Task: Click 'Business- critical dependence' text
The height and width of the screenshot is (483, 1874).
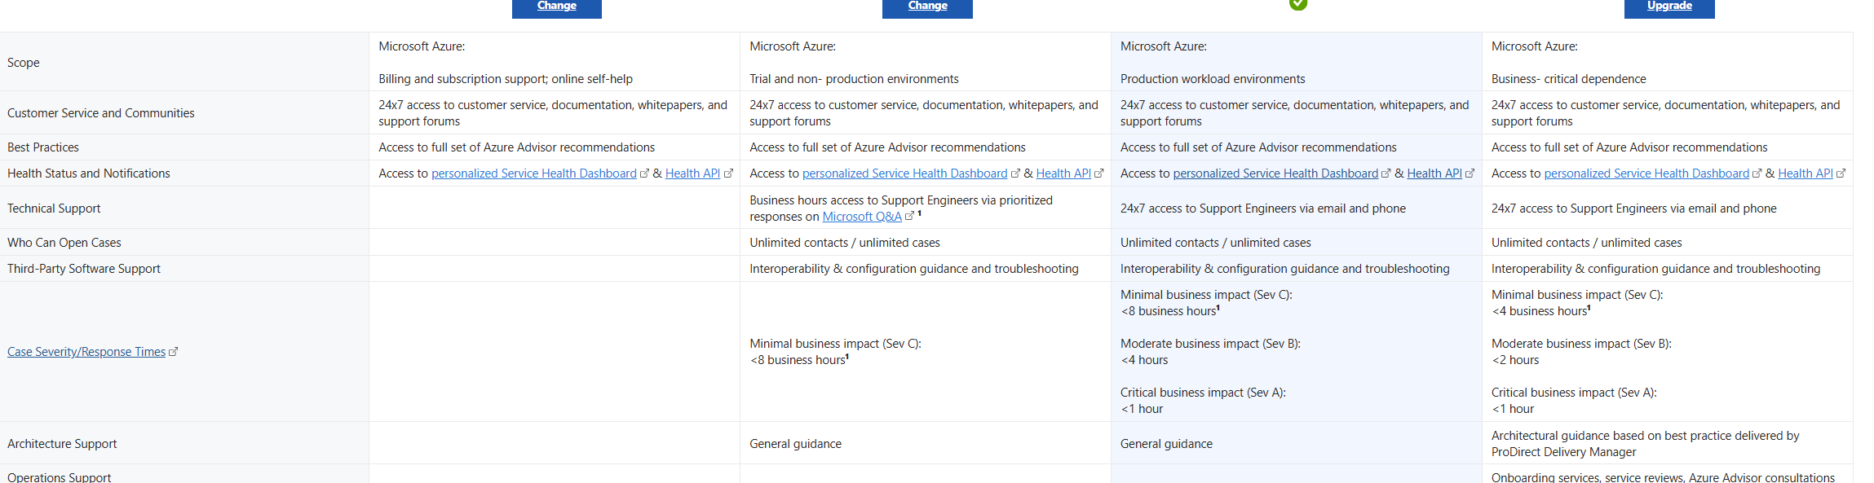Action: 1569,79
